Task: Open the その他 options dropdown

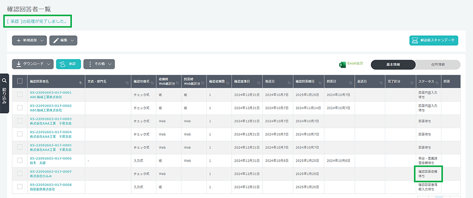Action: [99, 64]
